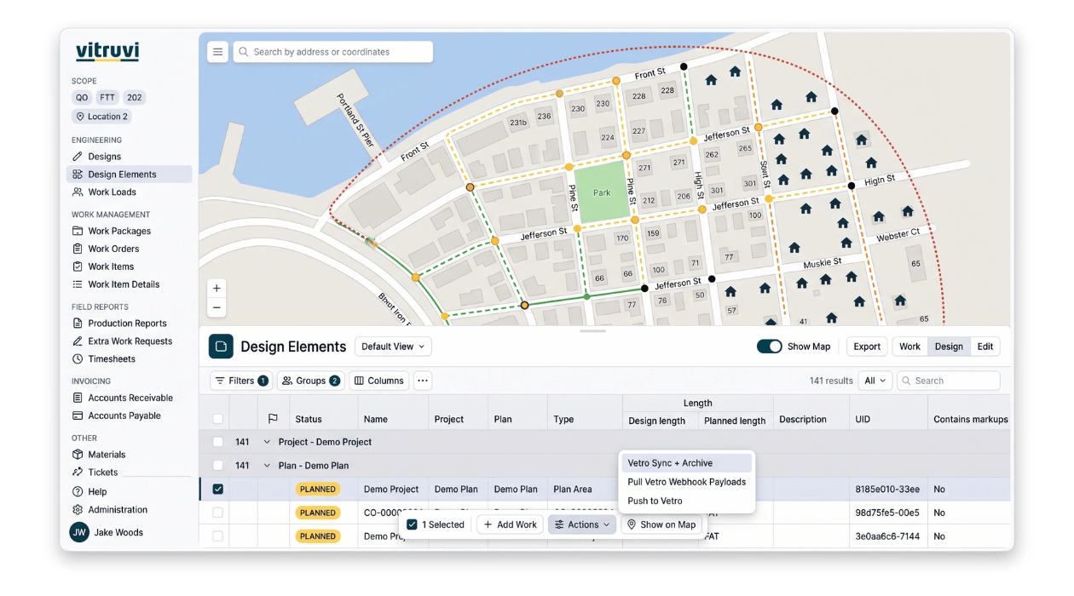This screenshot has width=1074, height=596.
Task: Collapse the Project - Demo Project group
Action: (x=267, y=442)
